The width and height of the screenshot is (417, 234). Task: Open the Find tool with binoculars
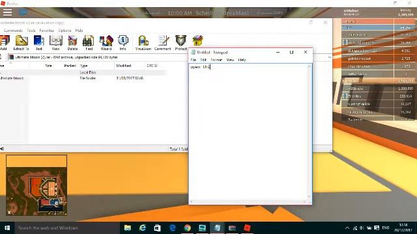[x=89, y=43]
